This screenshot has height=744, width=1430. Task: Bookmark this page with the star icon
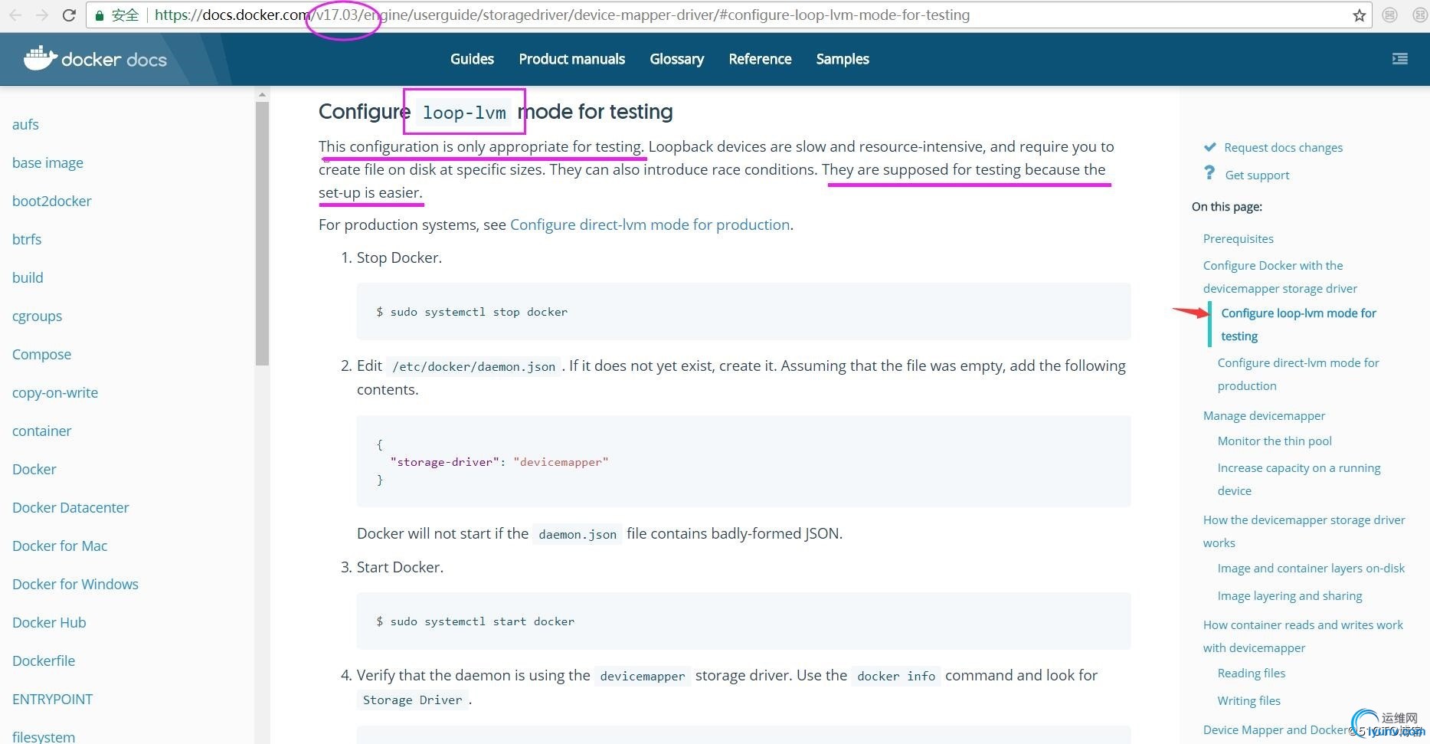pyautogui.click(x=1360, y=15)
